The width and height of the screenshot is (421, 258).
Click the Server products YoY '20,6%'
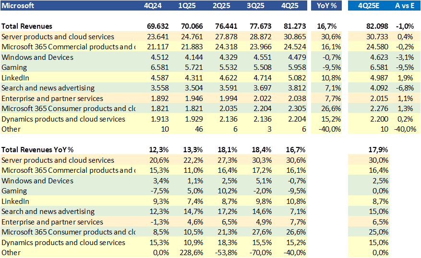(159, 160)
